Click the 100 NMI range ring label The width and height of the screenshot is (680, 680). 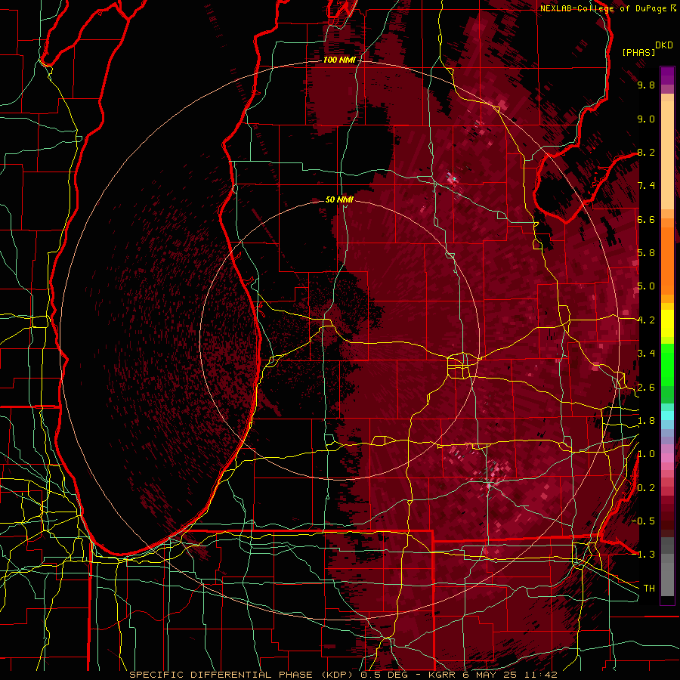(339, 60)
